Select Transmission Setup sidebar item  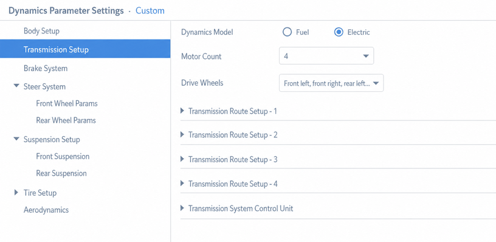tap(85, 49)
